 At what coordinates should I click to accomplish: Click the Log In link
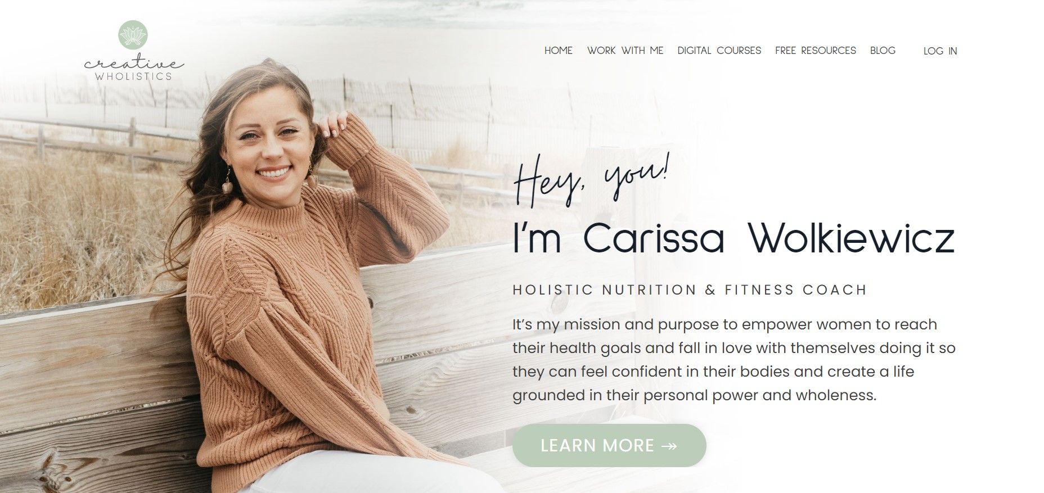click(940, 51)
